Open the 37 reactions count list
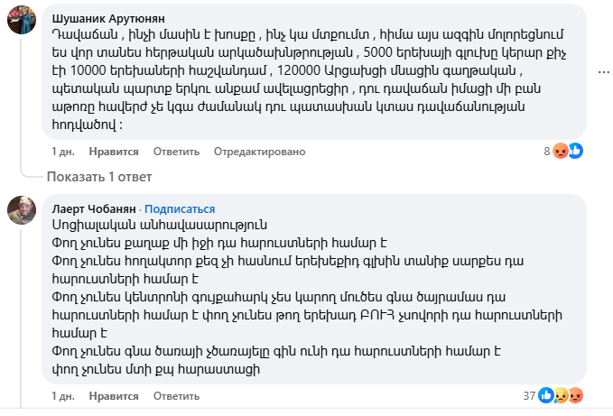 point(529,395)
